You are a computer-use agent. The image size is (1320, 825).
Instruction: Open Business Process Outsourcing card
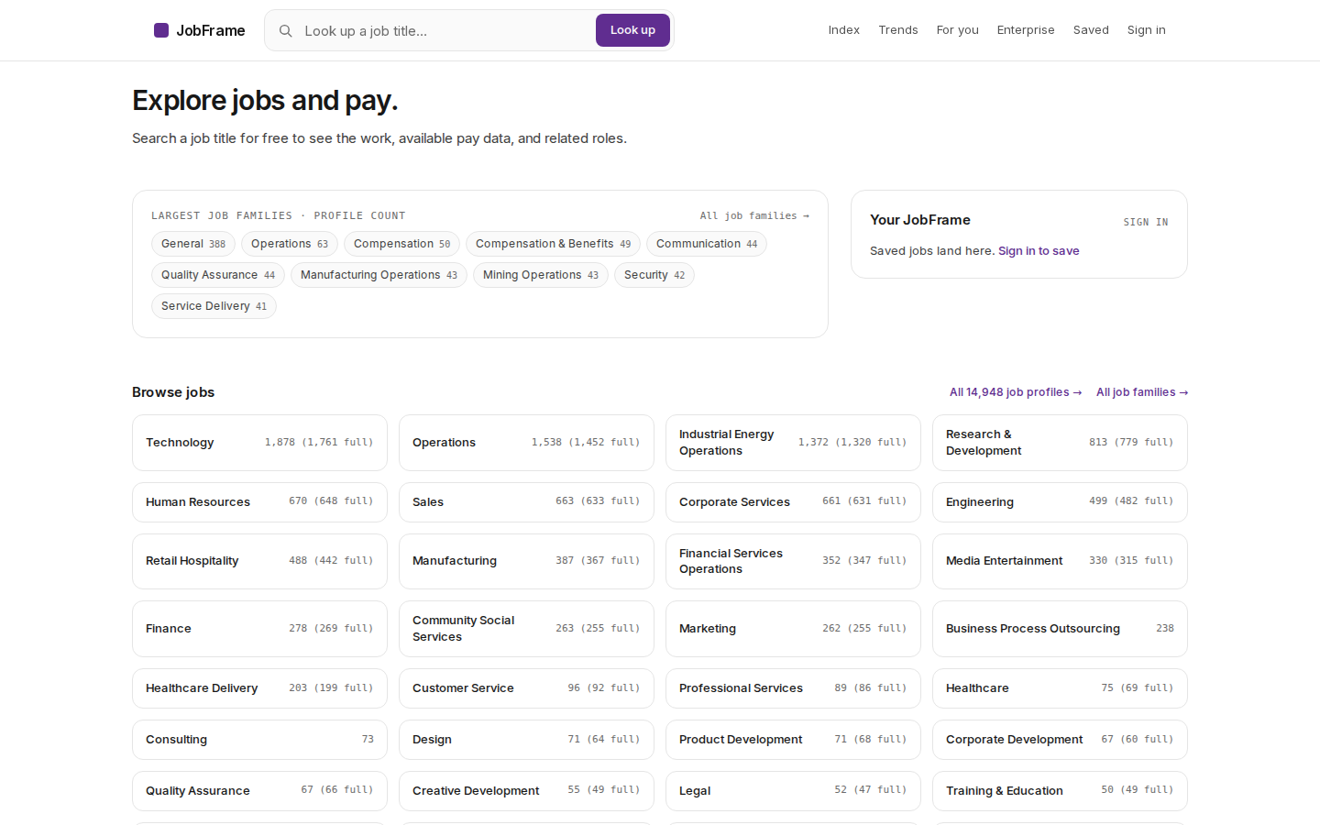coord(1060,629)
